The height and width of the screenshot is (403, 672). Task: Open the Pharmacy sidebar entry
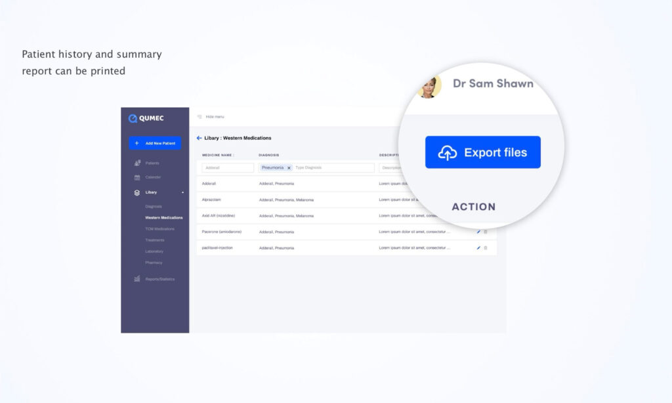coord(154,263)
